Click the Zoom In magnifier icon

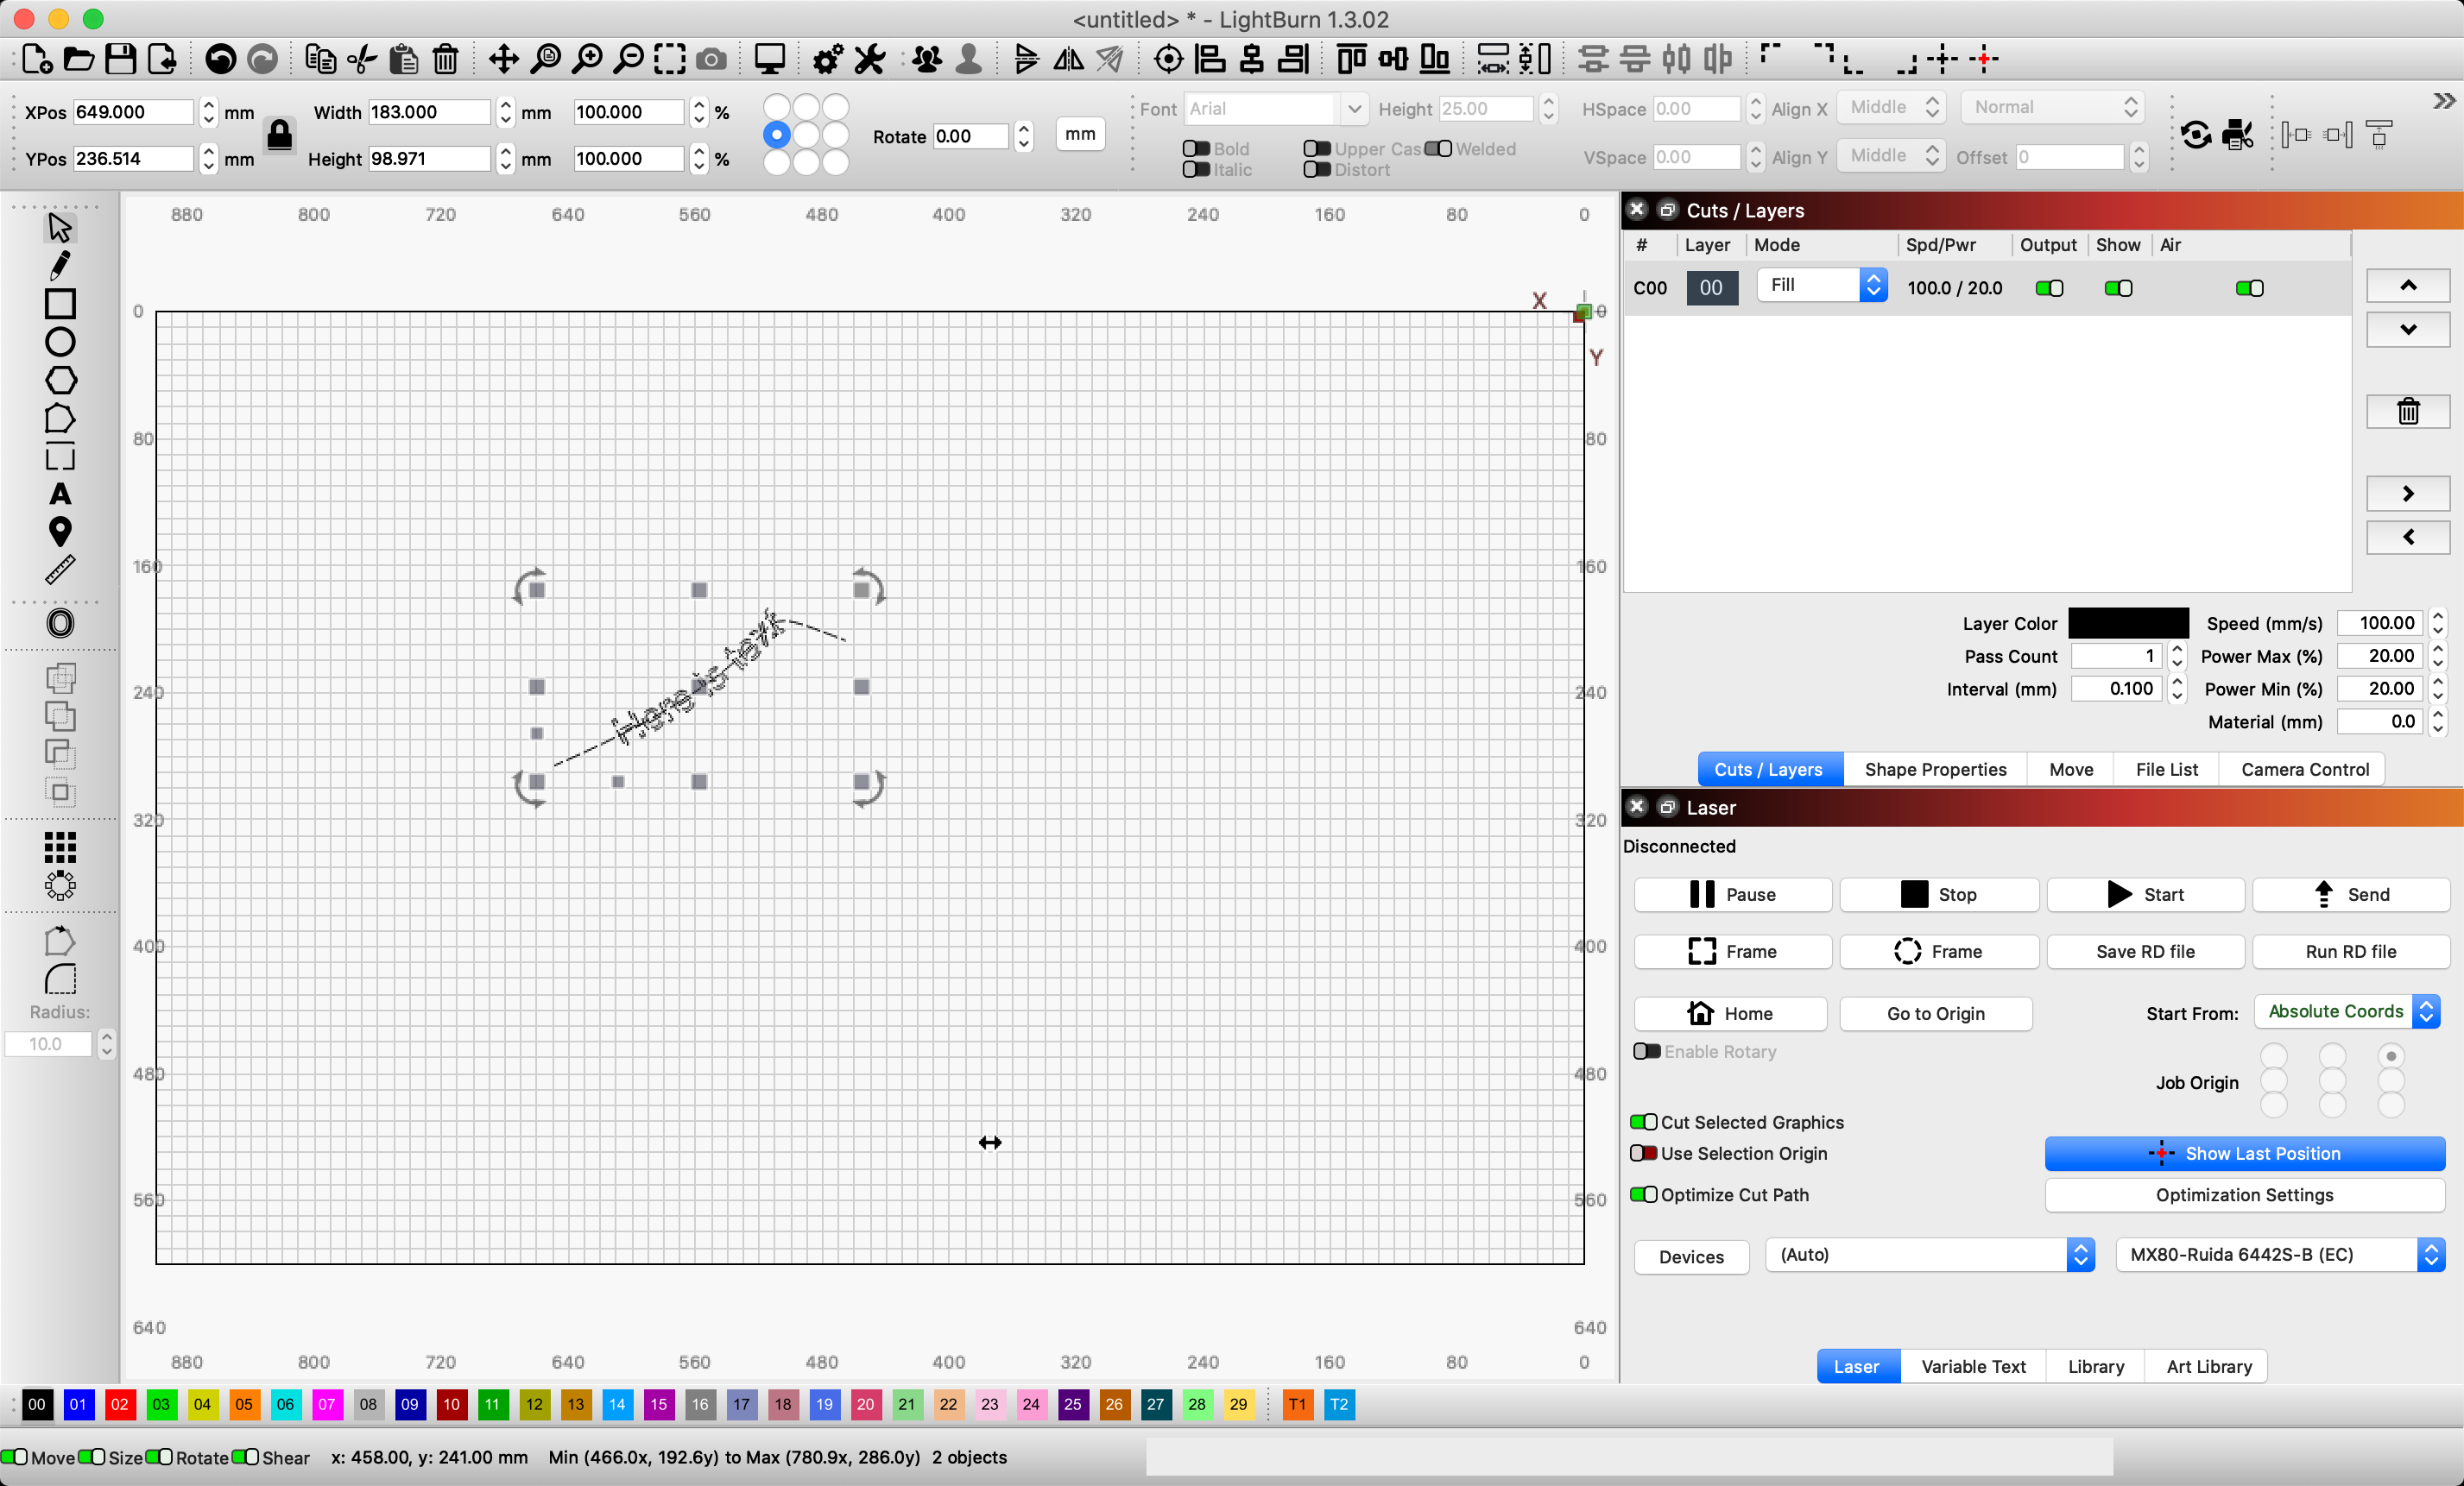tap(587, 59)
